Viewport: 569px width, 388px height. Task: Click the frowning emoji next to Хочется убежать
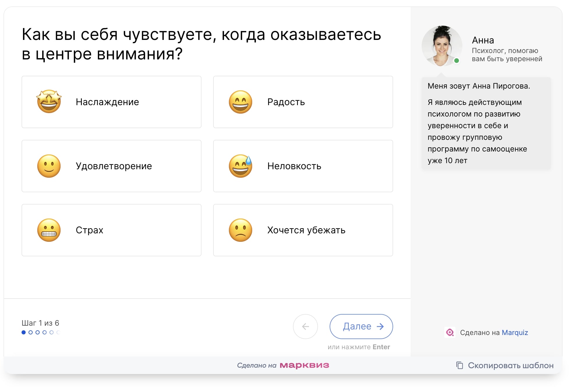click(x=241, y=230)
